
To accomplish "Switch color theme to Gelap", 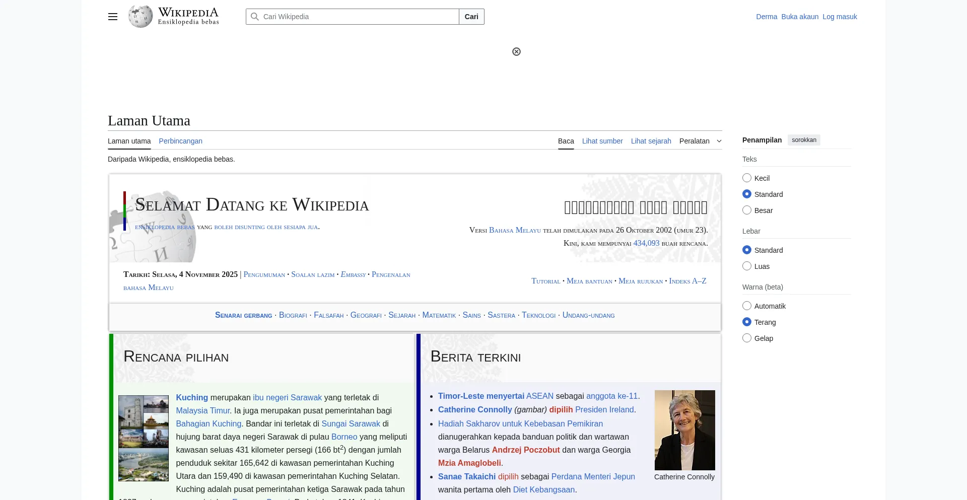I will coord(747,338).
